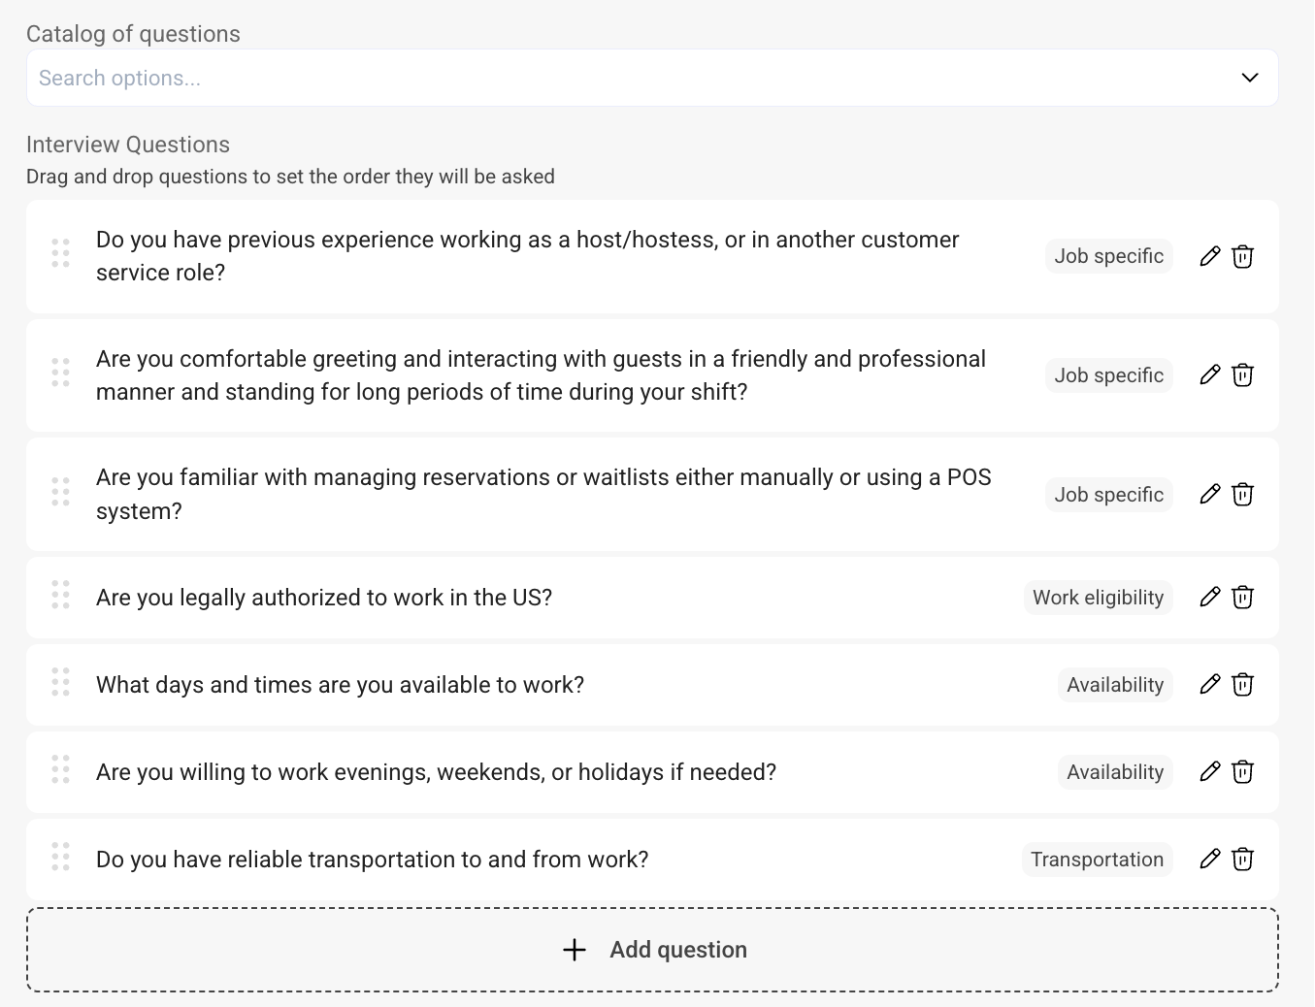Screen dimensions: 1315x1007
Task: Delete the days and times available question
Action: 1242,685
